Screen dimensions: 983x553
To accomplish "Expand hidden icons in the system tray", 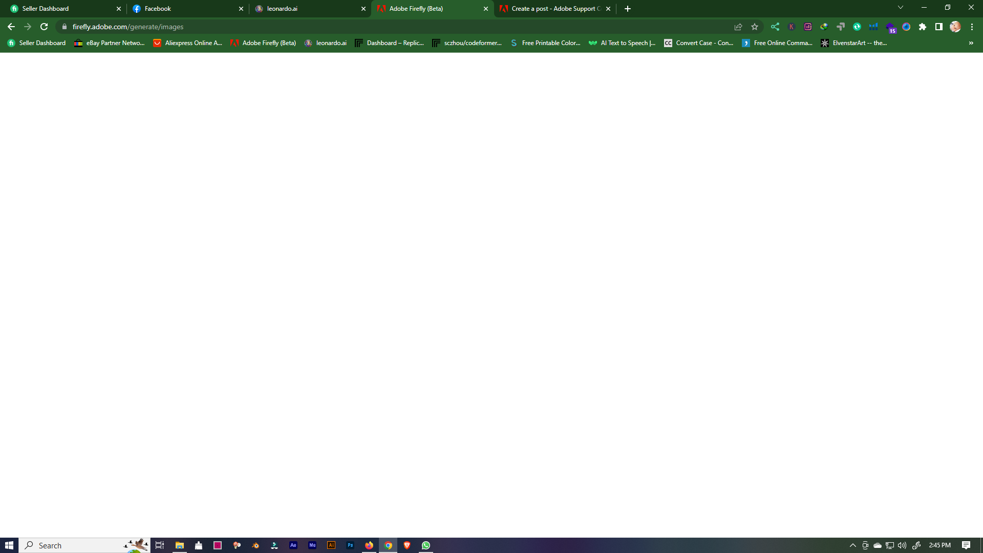I will tap(853, 545).
